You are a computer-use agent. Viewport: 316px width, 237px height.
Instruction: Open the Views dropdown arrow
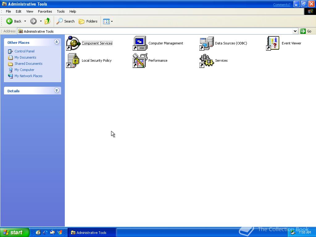[112, 21]
